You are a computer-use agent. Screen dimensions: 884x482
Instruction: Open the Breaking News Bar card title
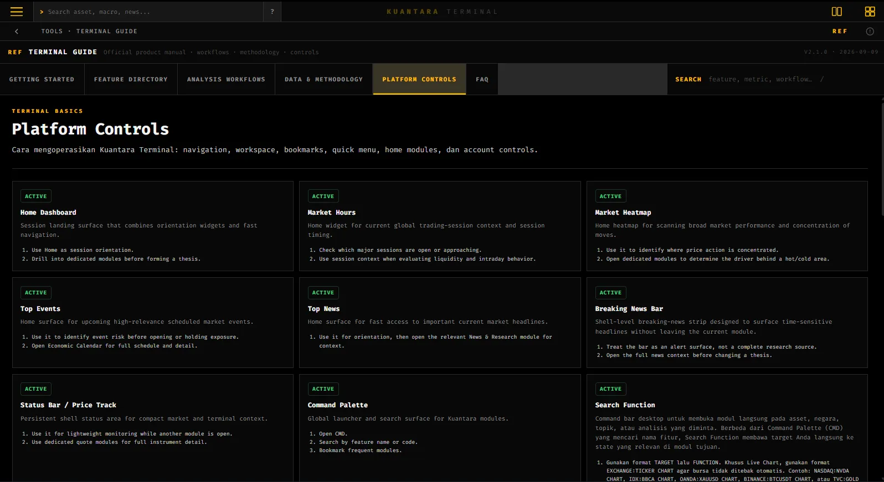tap(629, 309)
